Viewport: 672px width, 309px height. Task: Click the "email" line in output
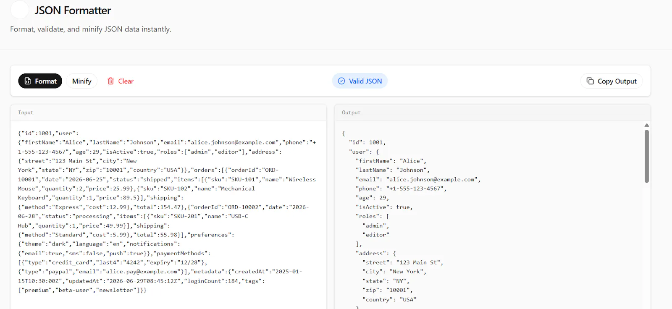tap(418, 179)
